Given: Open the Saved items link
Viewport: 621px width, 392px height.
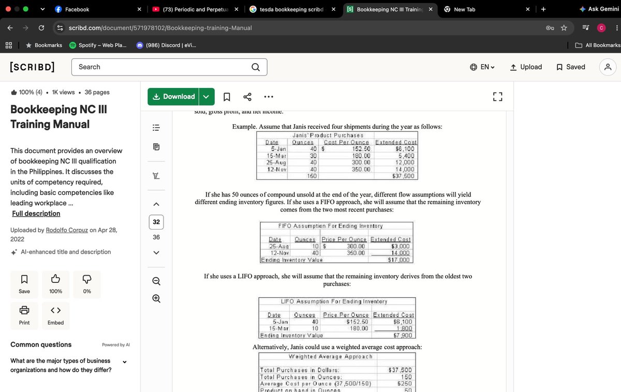Looking at the screenshot, I should [571, 67].
